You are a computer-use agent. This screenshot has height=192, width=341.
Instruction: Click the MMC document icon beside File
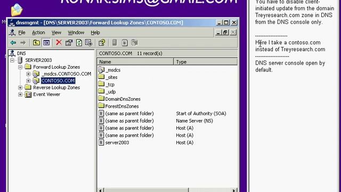pos(12,33)
